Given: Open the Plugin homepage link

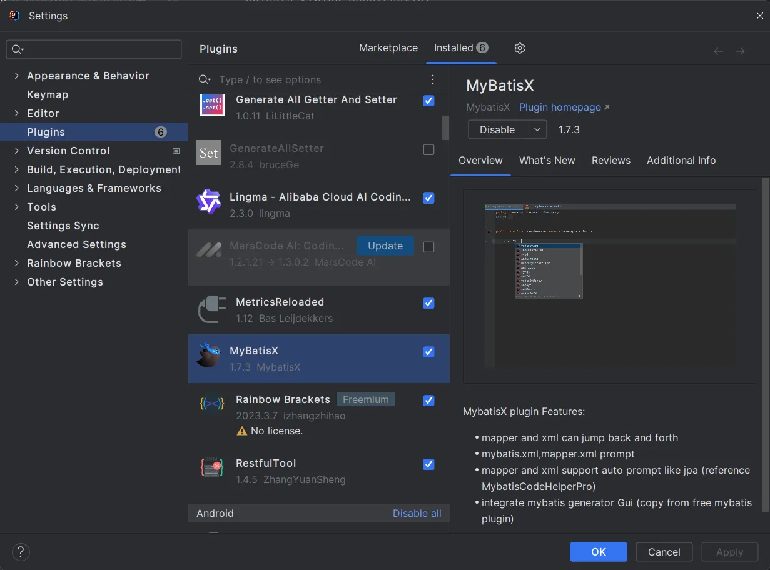Looking at the screenshot, I should (564, 107).
